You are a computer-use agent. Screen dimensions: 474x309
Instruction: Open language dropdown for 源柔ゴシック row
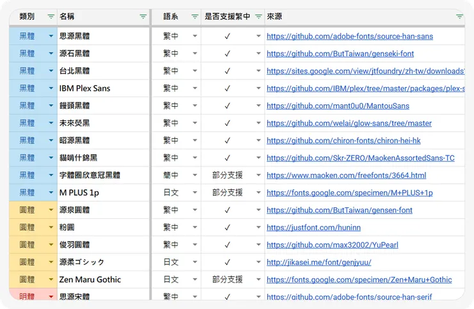pos(195,262)
